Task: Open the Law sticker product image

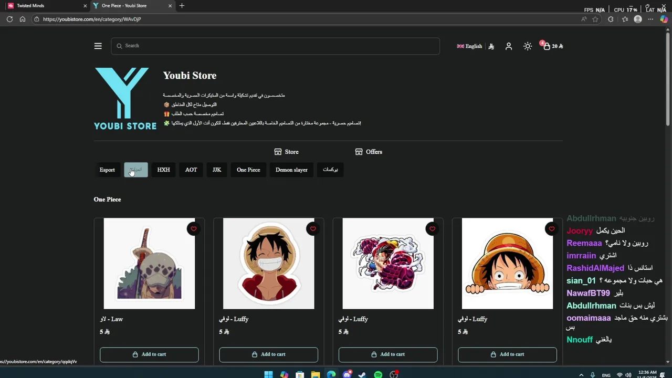Action: (x=149, y=264)
